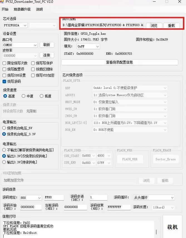Open the PY32F002A chip selection dropdown
Viewport: 186px width, 238px height.
pos(15,25)
